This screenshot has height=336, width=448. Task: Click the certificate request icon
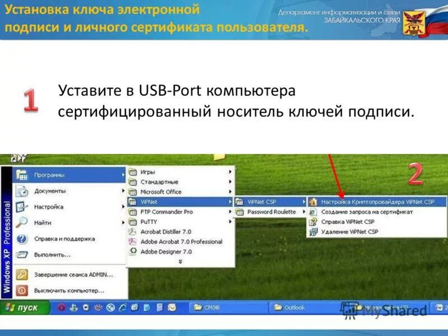coord(314,212)
